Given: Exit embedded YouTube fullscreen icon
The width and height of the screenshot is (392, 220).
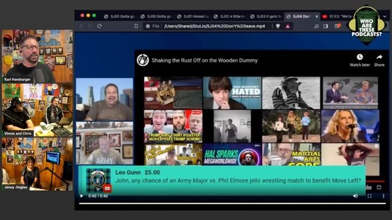Looking at the screenshot, I should pyautogui.click(x=379, y=188).
